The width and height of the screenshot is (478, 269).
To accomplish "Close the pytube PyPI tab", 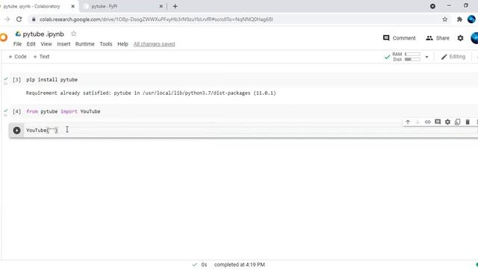I will click(x=161, y=6).
